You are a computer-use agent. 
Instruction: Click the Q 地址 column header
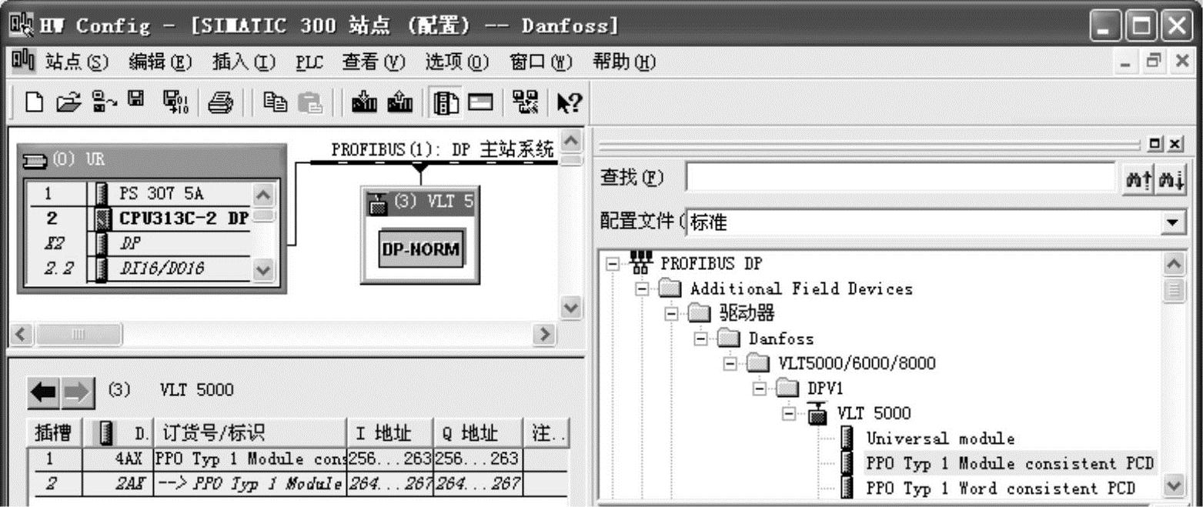pos(478,434)
